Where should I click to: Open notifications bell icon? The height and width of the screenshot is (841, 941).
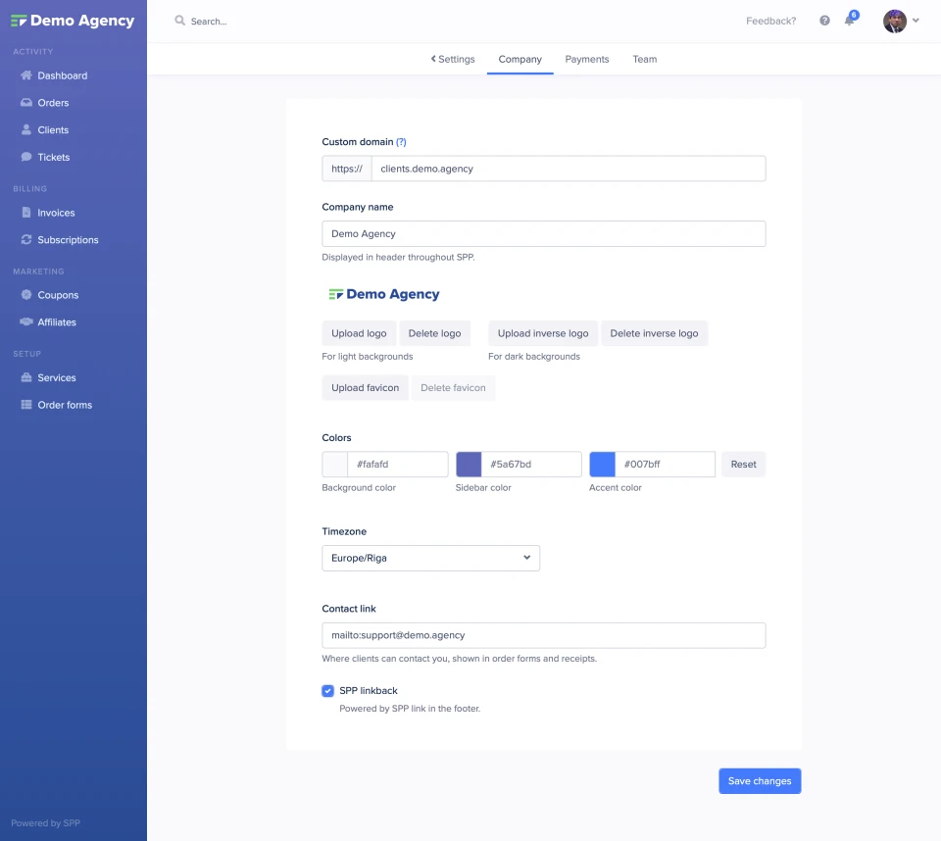[850, 21]
